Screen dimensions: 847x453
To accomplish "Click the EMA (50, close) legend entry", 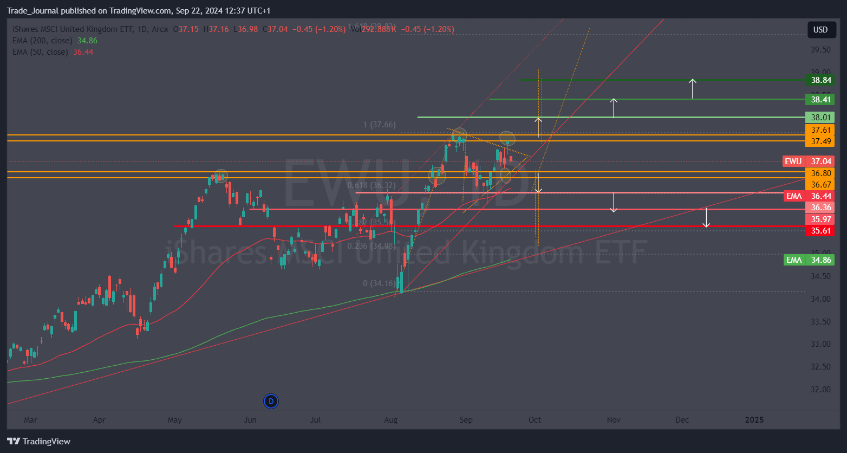I will (40, 52).
